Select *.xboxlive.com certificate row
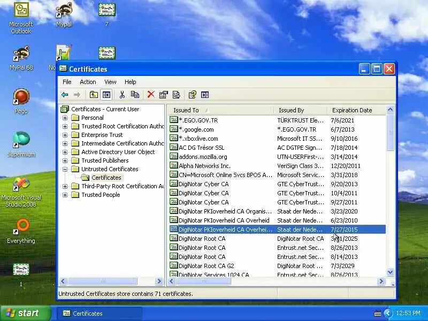428x321 pixels. click(x=277, y=139)
